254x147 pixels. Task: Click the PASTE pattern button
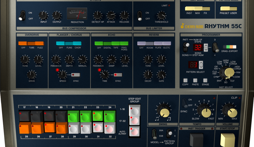[x=195, y=80]
